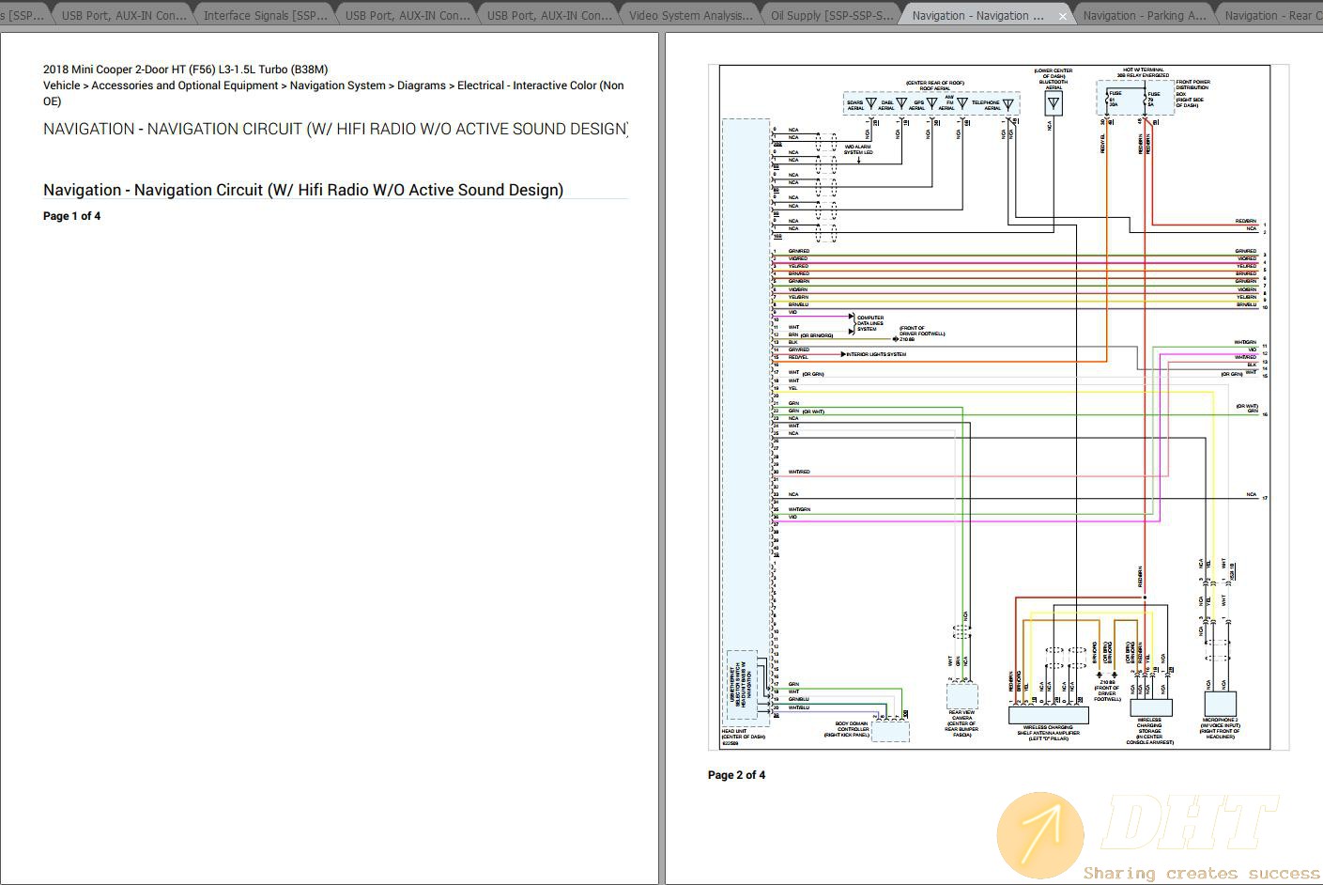Click the SDARS aerial antenna symbol
The width and height of the screenshot is (1323, 885).
coord(870,103)
